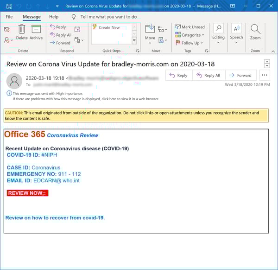
Task: Click Reply button in message header
Action: click(179, 75)
